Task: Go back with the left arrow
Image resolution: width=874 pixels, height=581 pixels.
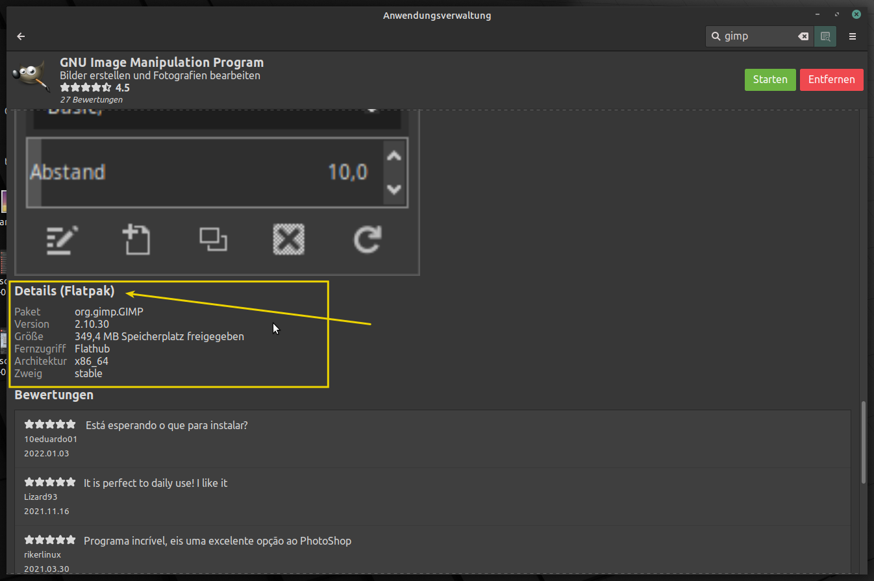Action: click(x=21, y=36)
